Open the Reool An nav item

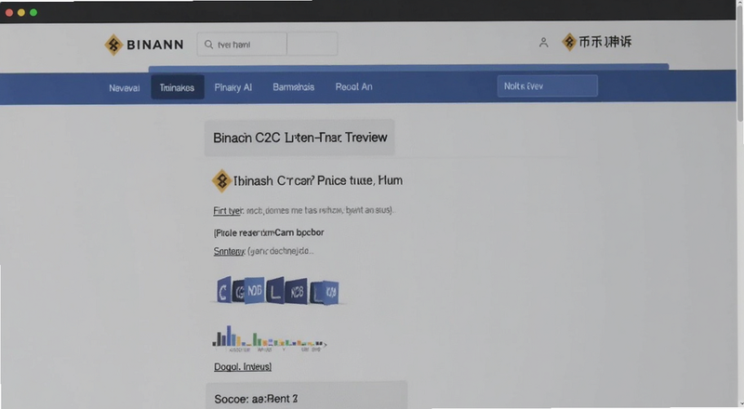pyautogui.click(x=354, y=86)
